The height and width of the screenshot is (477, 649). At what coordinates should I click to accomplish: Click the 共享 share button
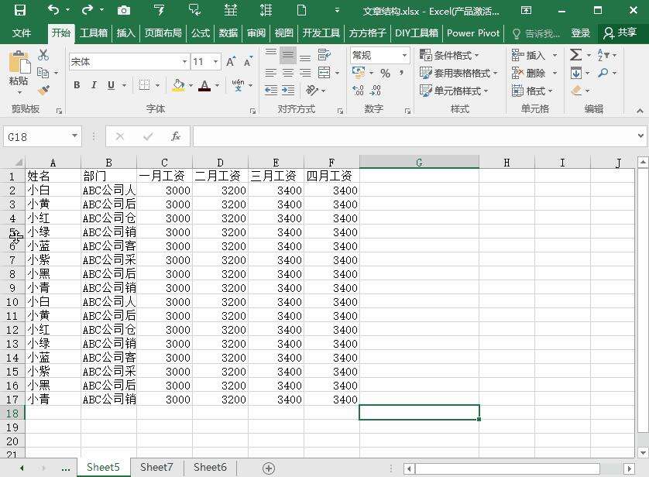[x=620, y=33]
